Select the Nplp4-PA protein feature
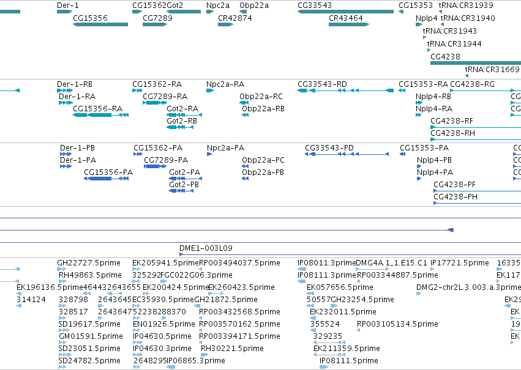 (419, 179)
